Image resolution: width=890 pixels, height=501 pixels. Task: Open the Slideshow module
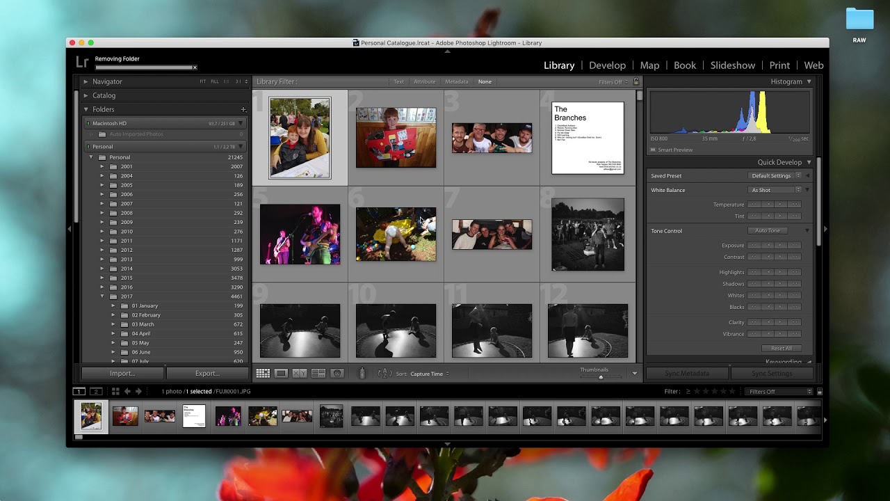tap(733, 65)
